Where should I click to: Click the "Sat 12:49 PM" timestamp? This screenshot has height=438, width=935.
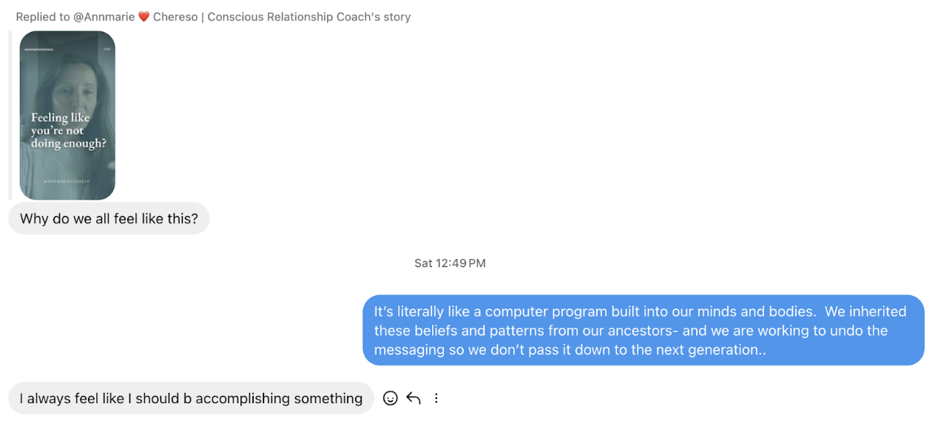coord(450,263)
